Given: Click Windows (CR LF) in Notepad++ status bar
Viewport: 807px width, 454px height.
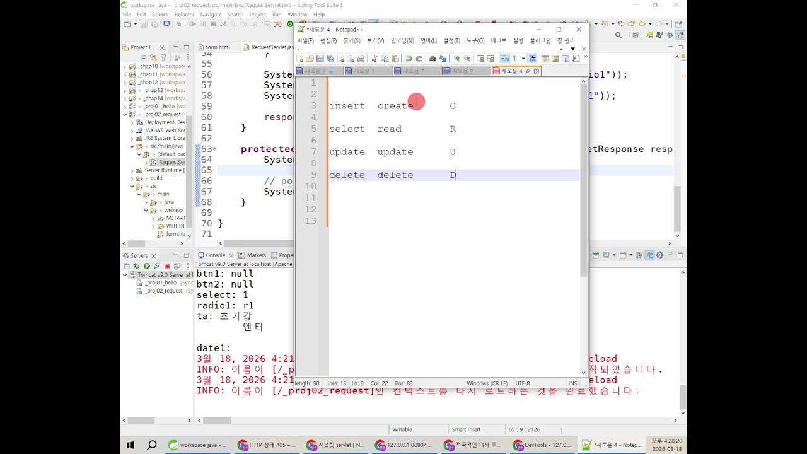Looking at the screenshot, I should pyautogui.click(x=487, y=383).
